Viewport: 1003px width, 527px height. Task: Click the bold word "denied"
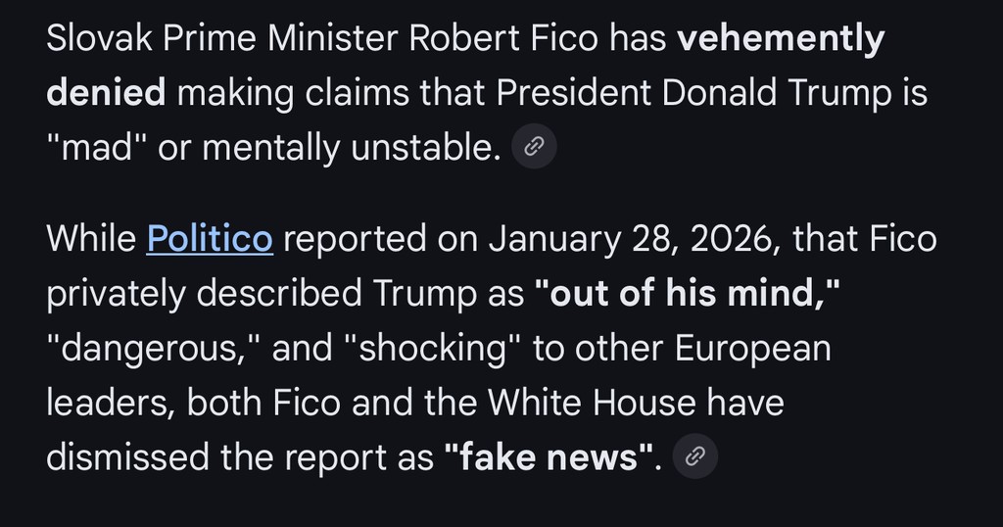(x=106, y=93)
